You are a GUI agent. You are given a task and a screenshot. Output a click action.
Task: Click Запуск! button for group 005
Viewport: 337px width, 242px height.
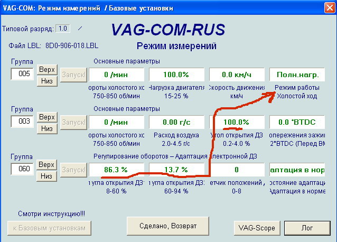pos(73,75)
